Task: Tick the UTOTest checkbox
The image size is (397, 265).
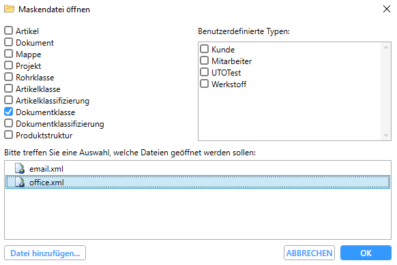Action: tap(205, 72)
